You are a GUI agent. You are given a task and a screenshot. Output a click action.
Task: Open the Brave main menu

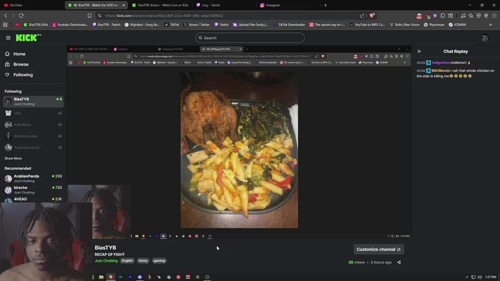tap(494, 16)
